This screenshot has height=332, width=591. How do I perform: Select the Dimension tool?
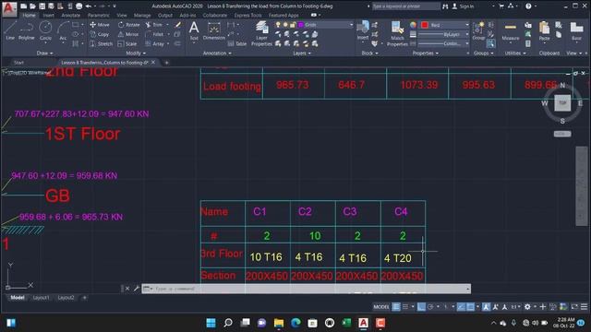point(213,30)
